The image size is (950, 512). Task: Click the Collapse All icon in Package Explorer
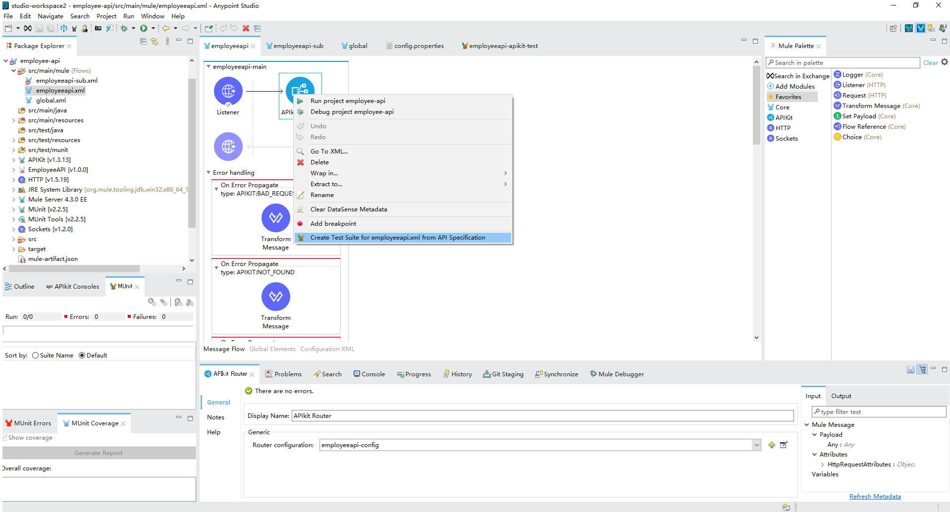[143, 41]
